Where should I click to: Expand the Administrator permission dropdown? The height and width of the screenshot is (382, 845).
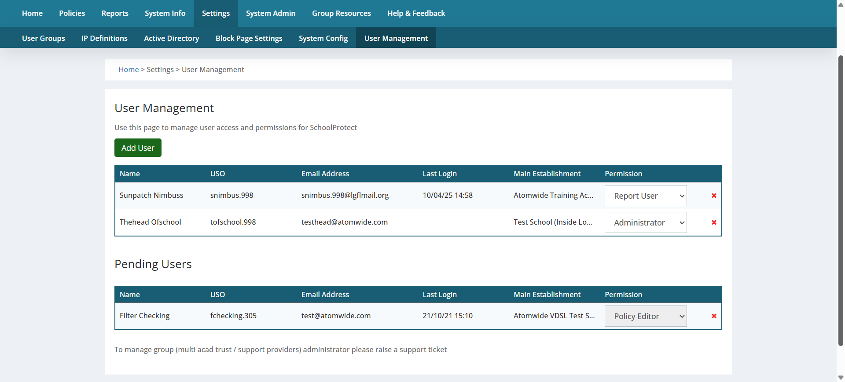pyautogui.click(x=645, y=222)
